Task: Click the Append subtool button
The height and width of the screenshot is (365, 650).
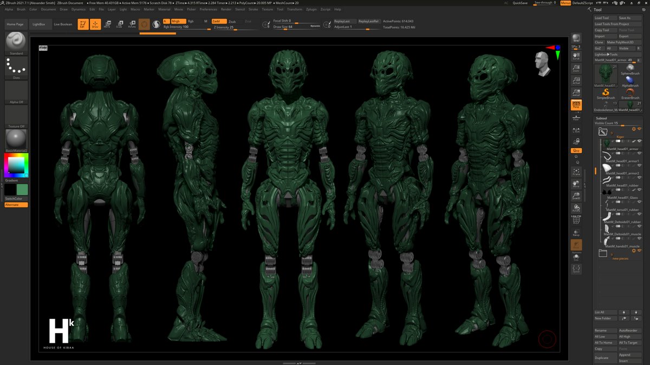Action: tap(629, 355)
